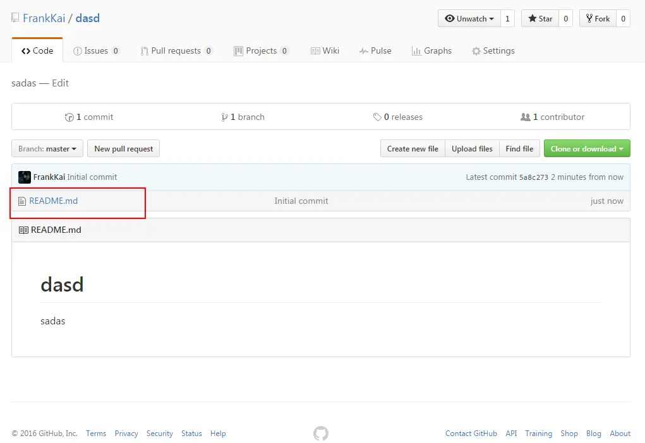The width and height of the screenshot is (645, 443).
Task: Open Security footer link
Action: pos(160,433)
